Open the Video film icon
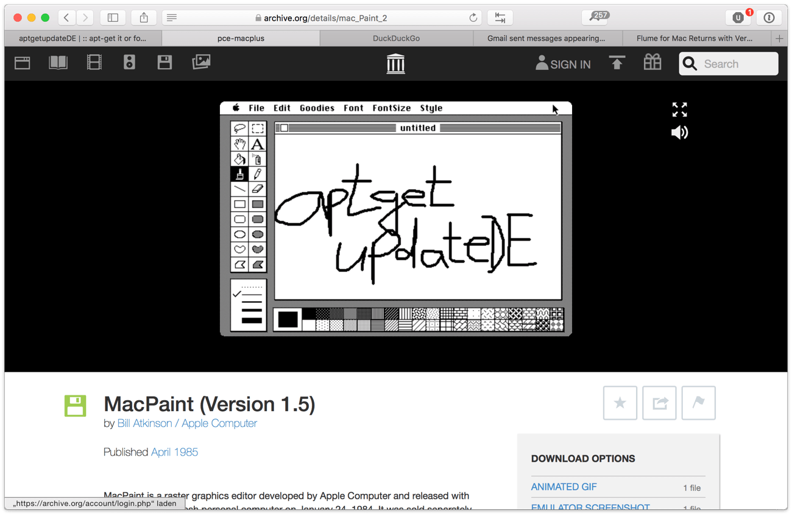The image size is (792, 514). click(94, 63)
